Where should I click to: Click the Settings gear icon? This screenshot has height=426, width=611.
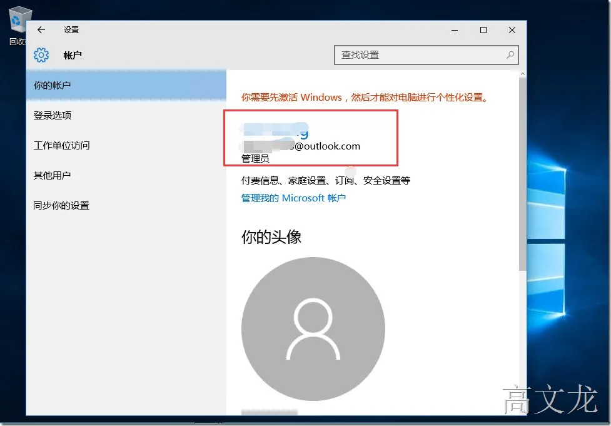point(41,55)
